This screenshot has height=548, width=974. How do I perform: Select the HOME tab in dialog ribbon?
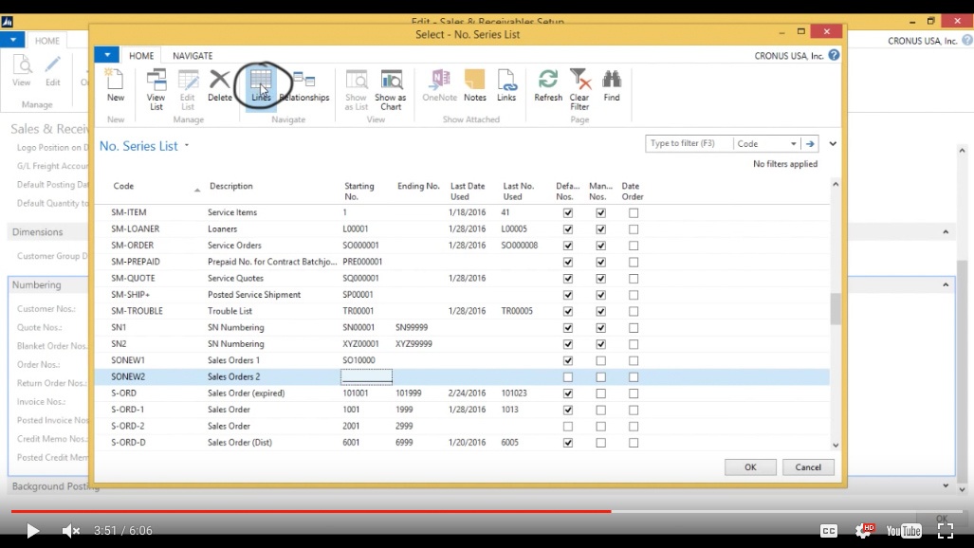[x=141, y=55]
